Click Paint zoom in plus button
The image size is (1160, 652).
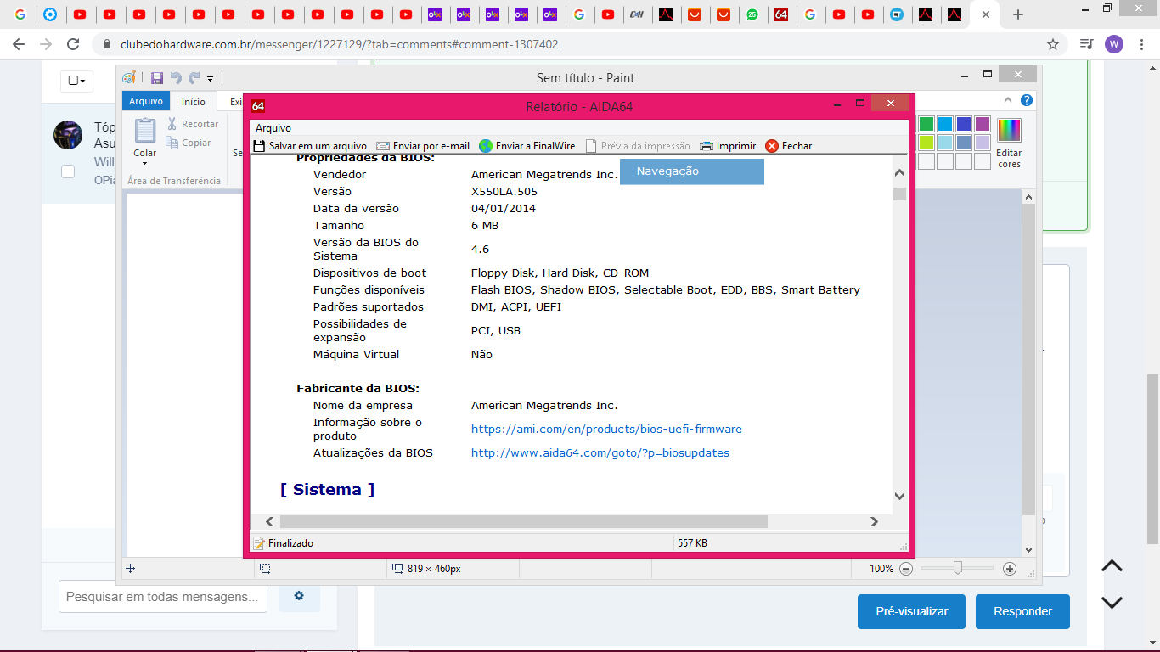pyautogui.click(x=1010, y=569)
